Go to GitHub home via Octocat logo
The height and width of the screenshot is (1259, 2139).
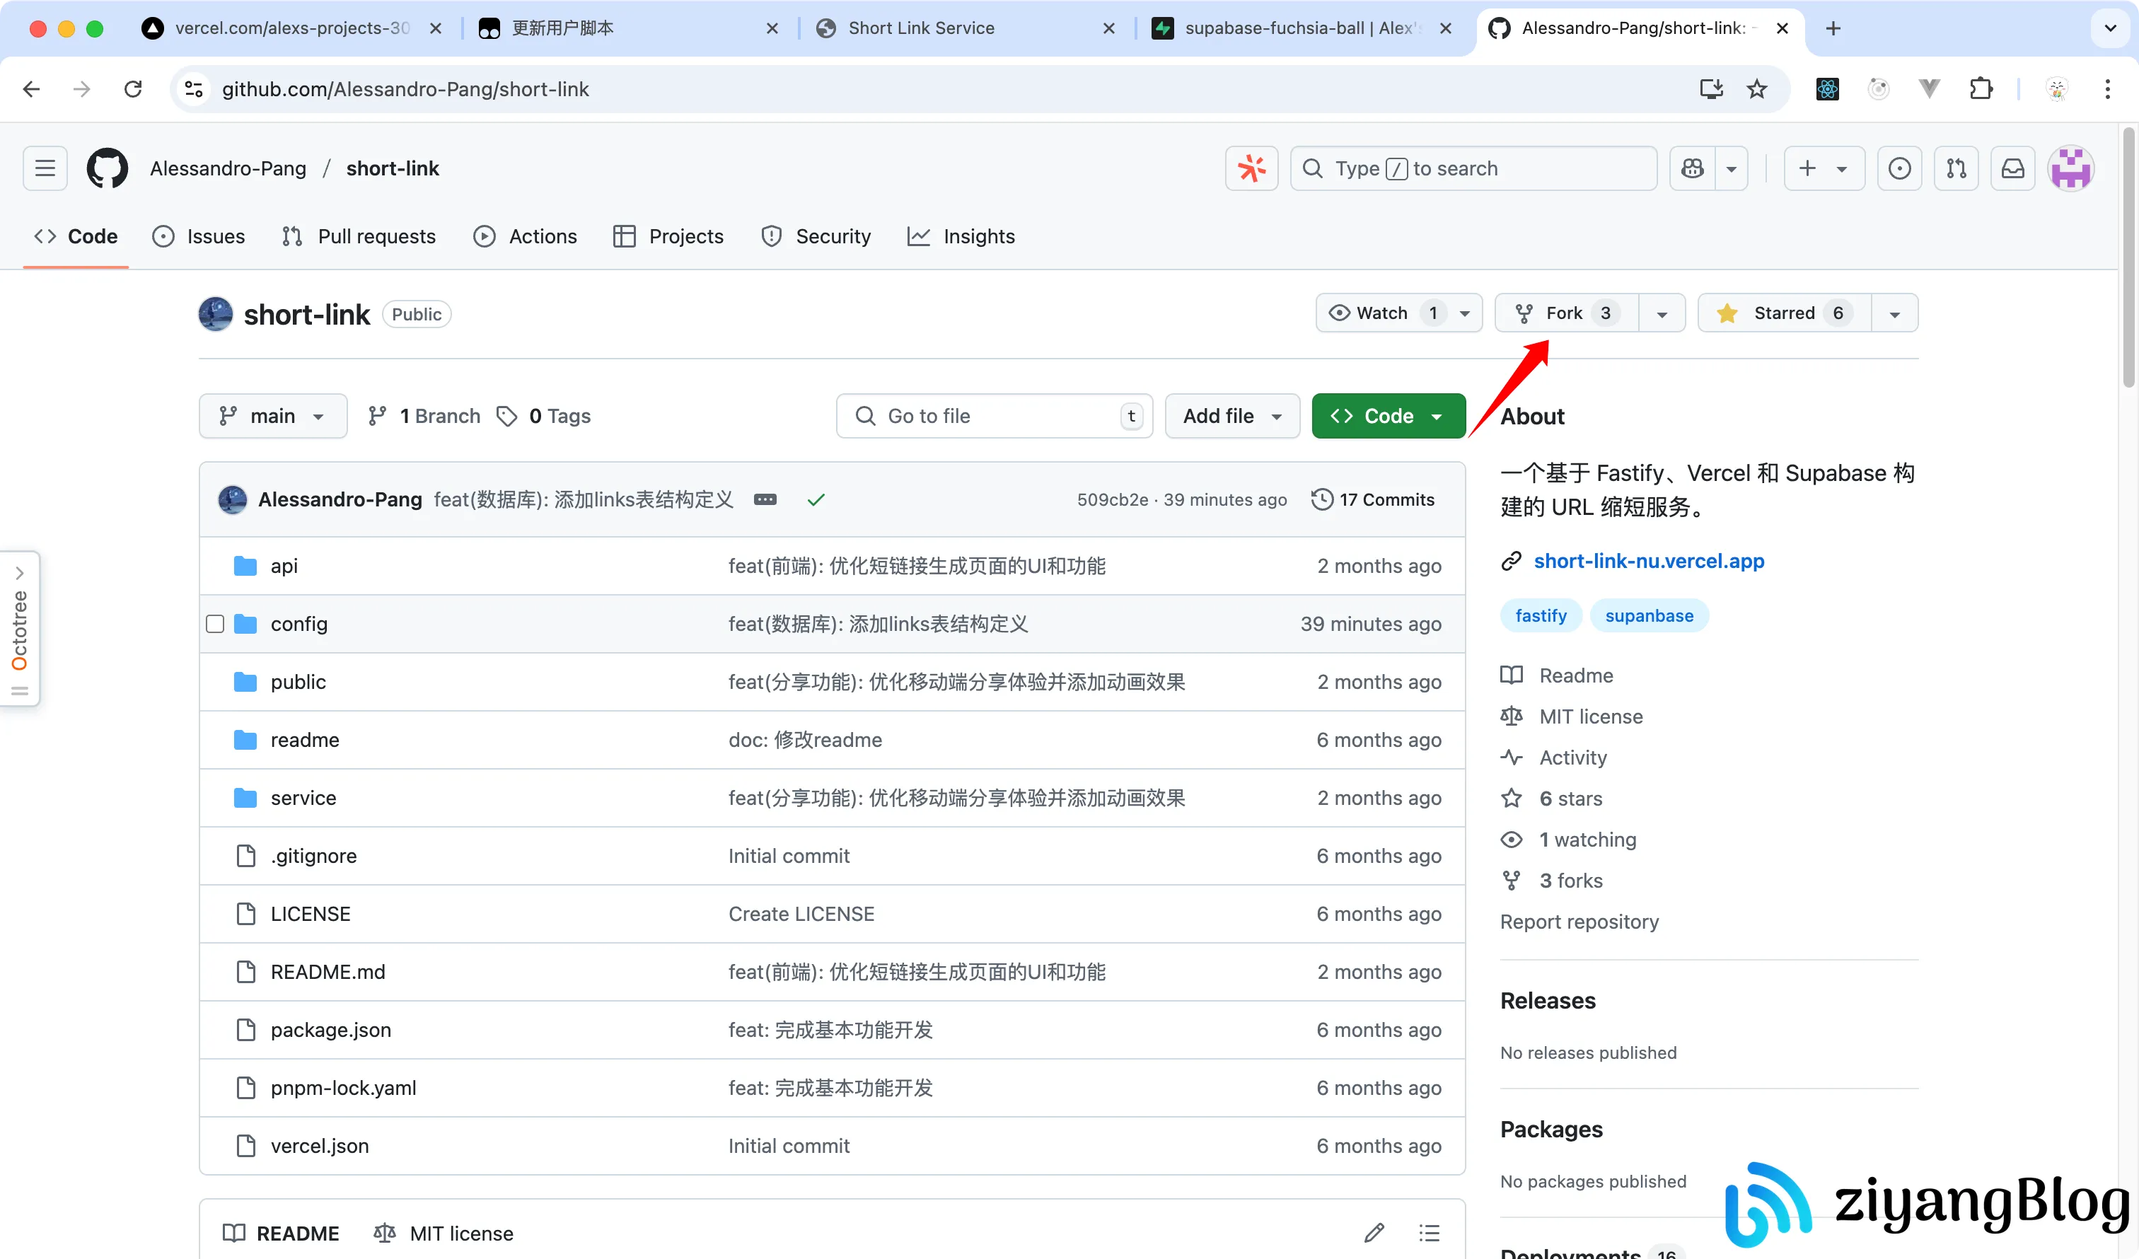point(107,168)
